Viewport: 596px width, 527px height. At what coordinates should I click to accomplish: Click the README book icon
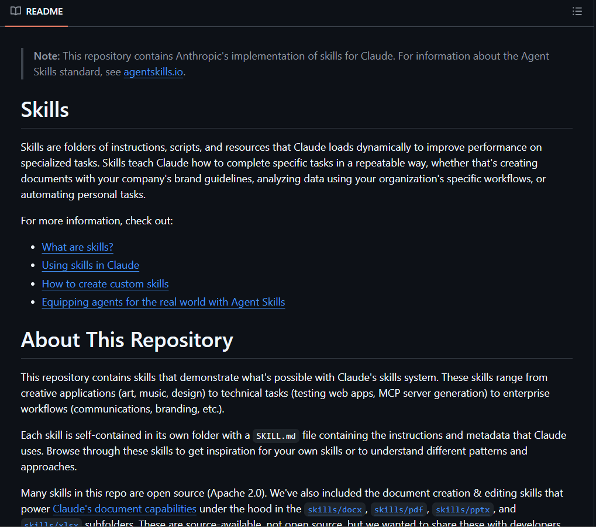16,11
